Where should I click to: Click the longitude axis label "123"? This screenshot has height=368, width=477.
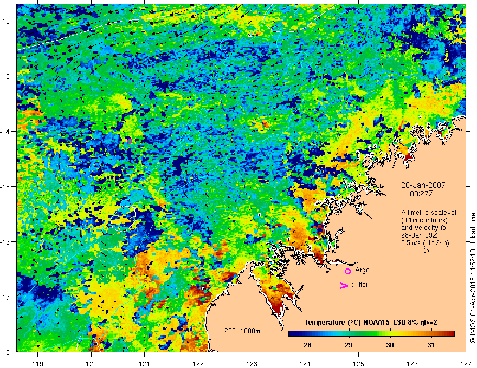[x=252, y=364]
